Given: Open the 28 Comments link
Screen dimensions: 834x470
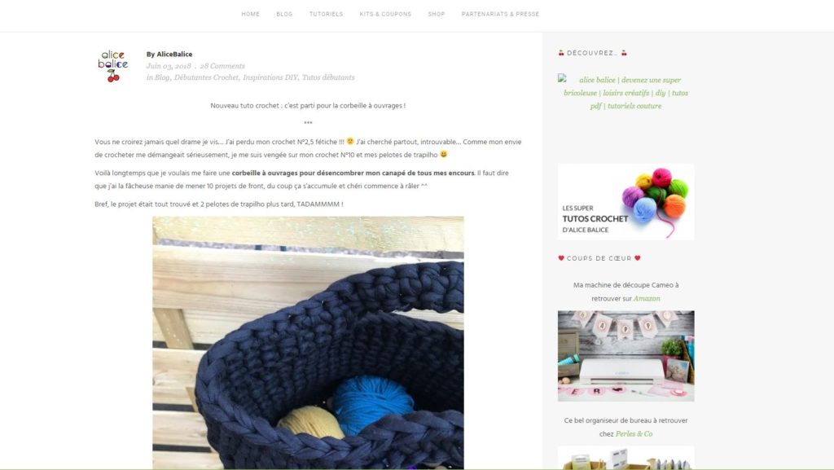Looking at the screenshot, I should 222,66.
